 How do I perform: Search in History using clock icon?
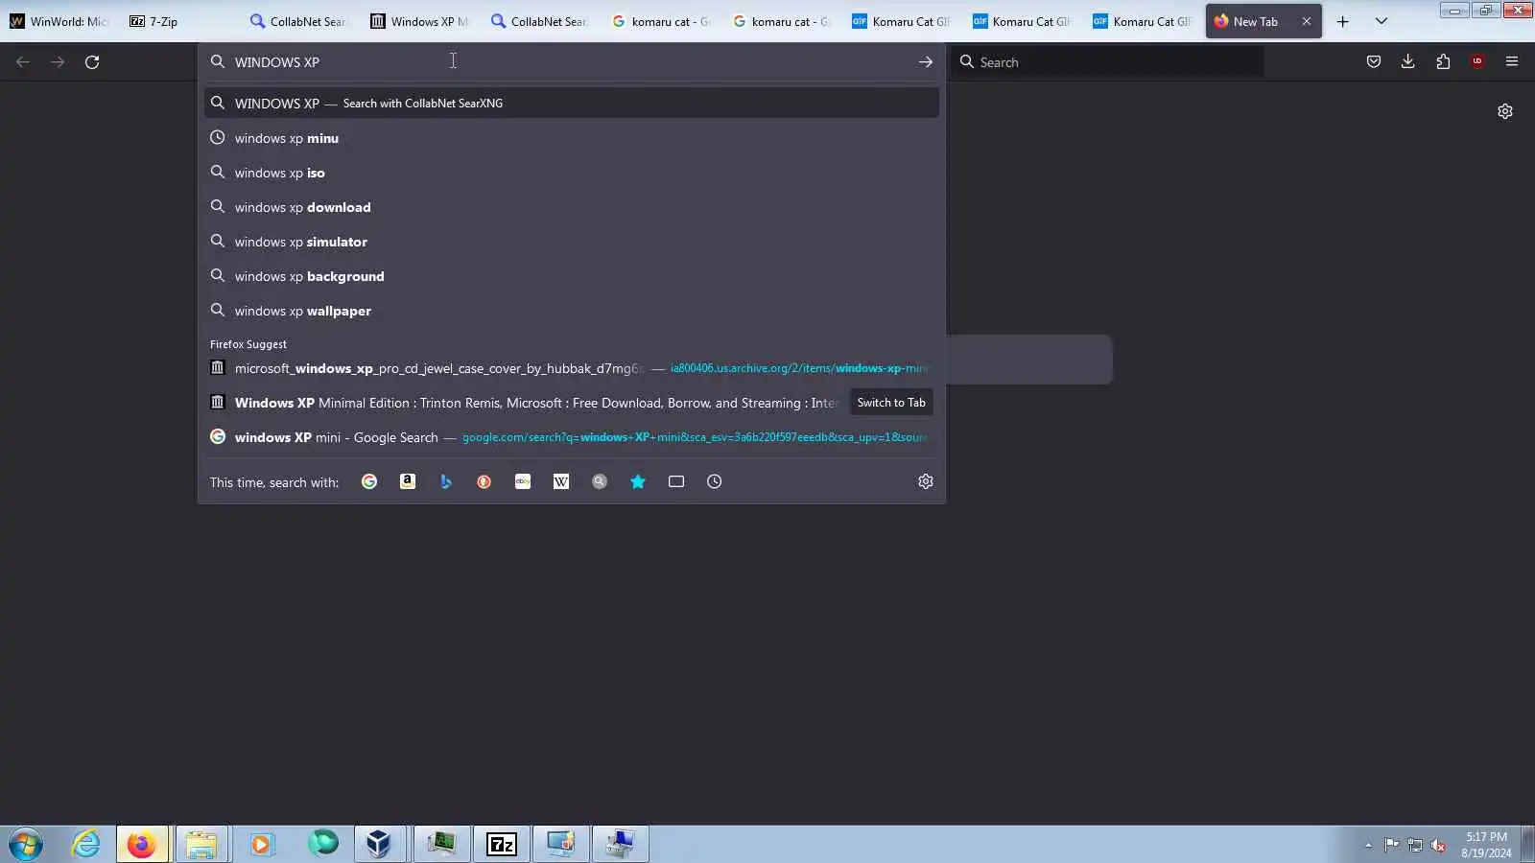click(x=715, y=481)
